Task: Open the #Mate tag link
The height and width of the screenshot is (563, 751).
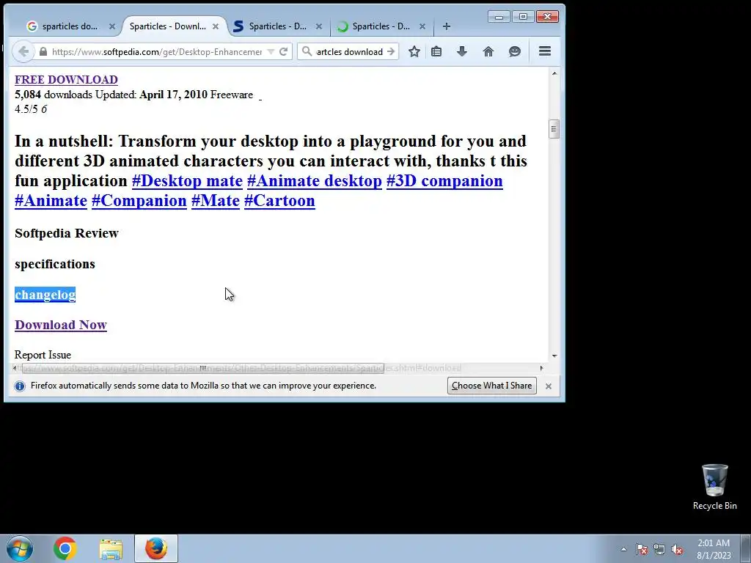Action: [216, 201]
